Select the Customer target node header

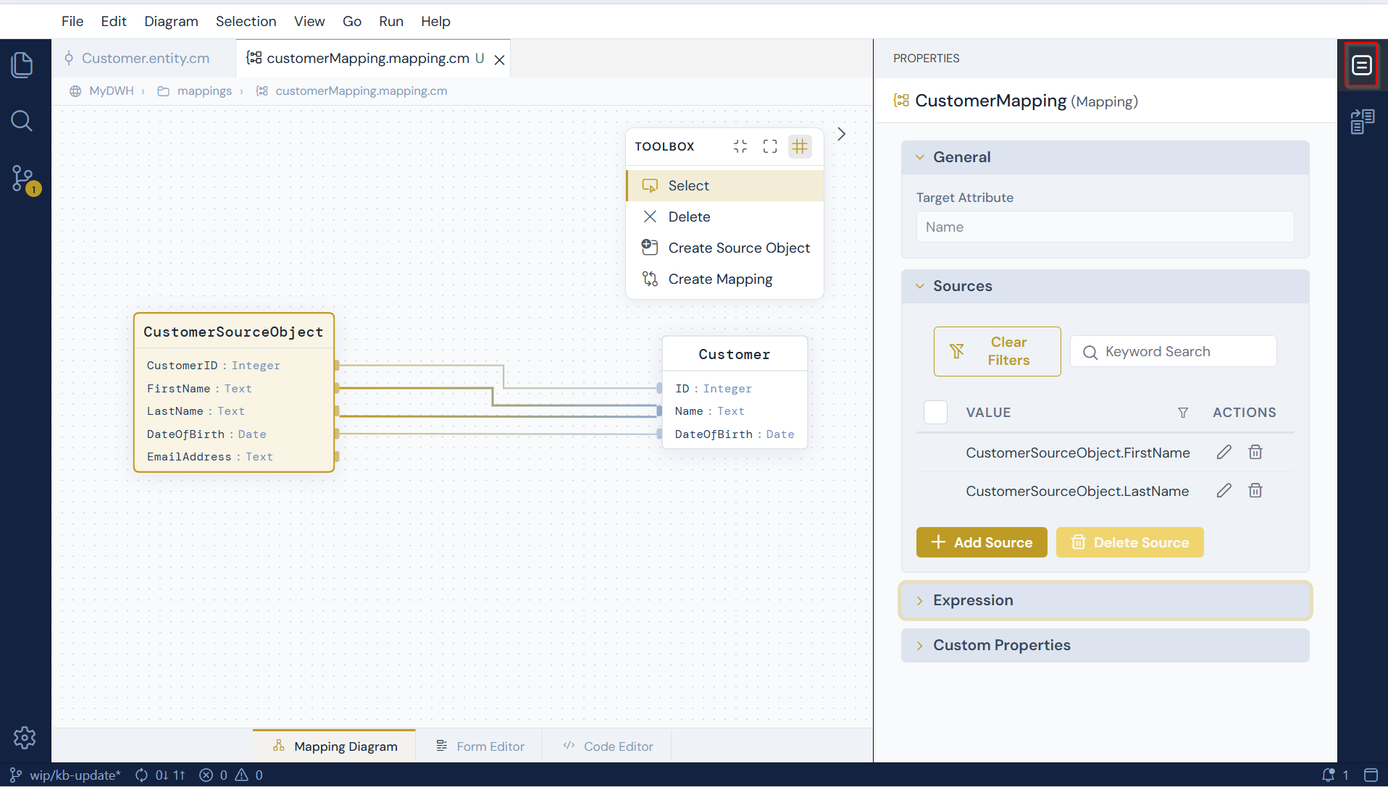pos(735,354)
